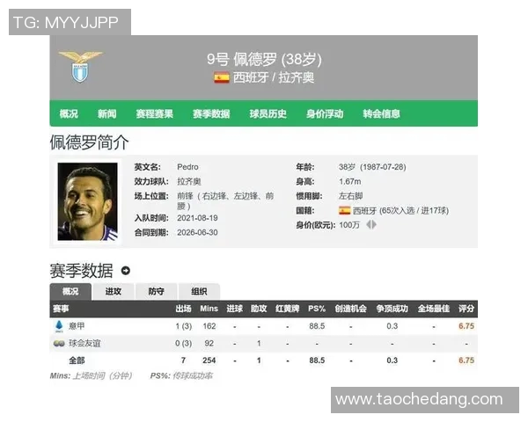
Task: Open season data via the arrow icon
Action: (126, 271)
